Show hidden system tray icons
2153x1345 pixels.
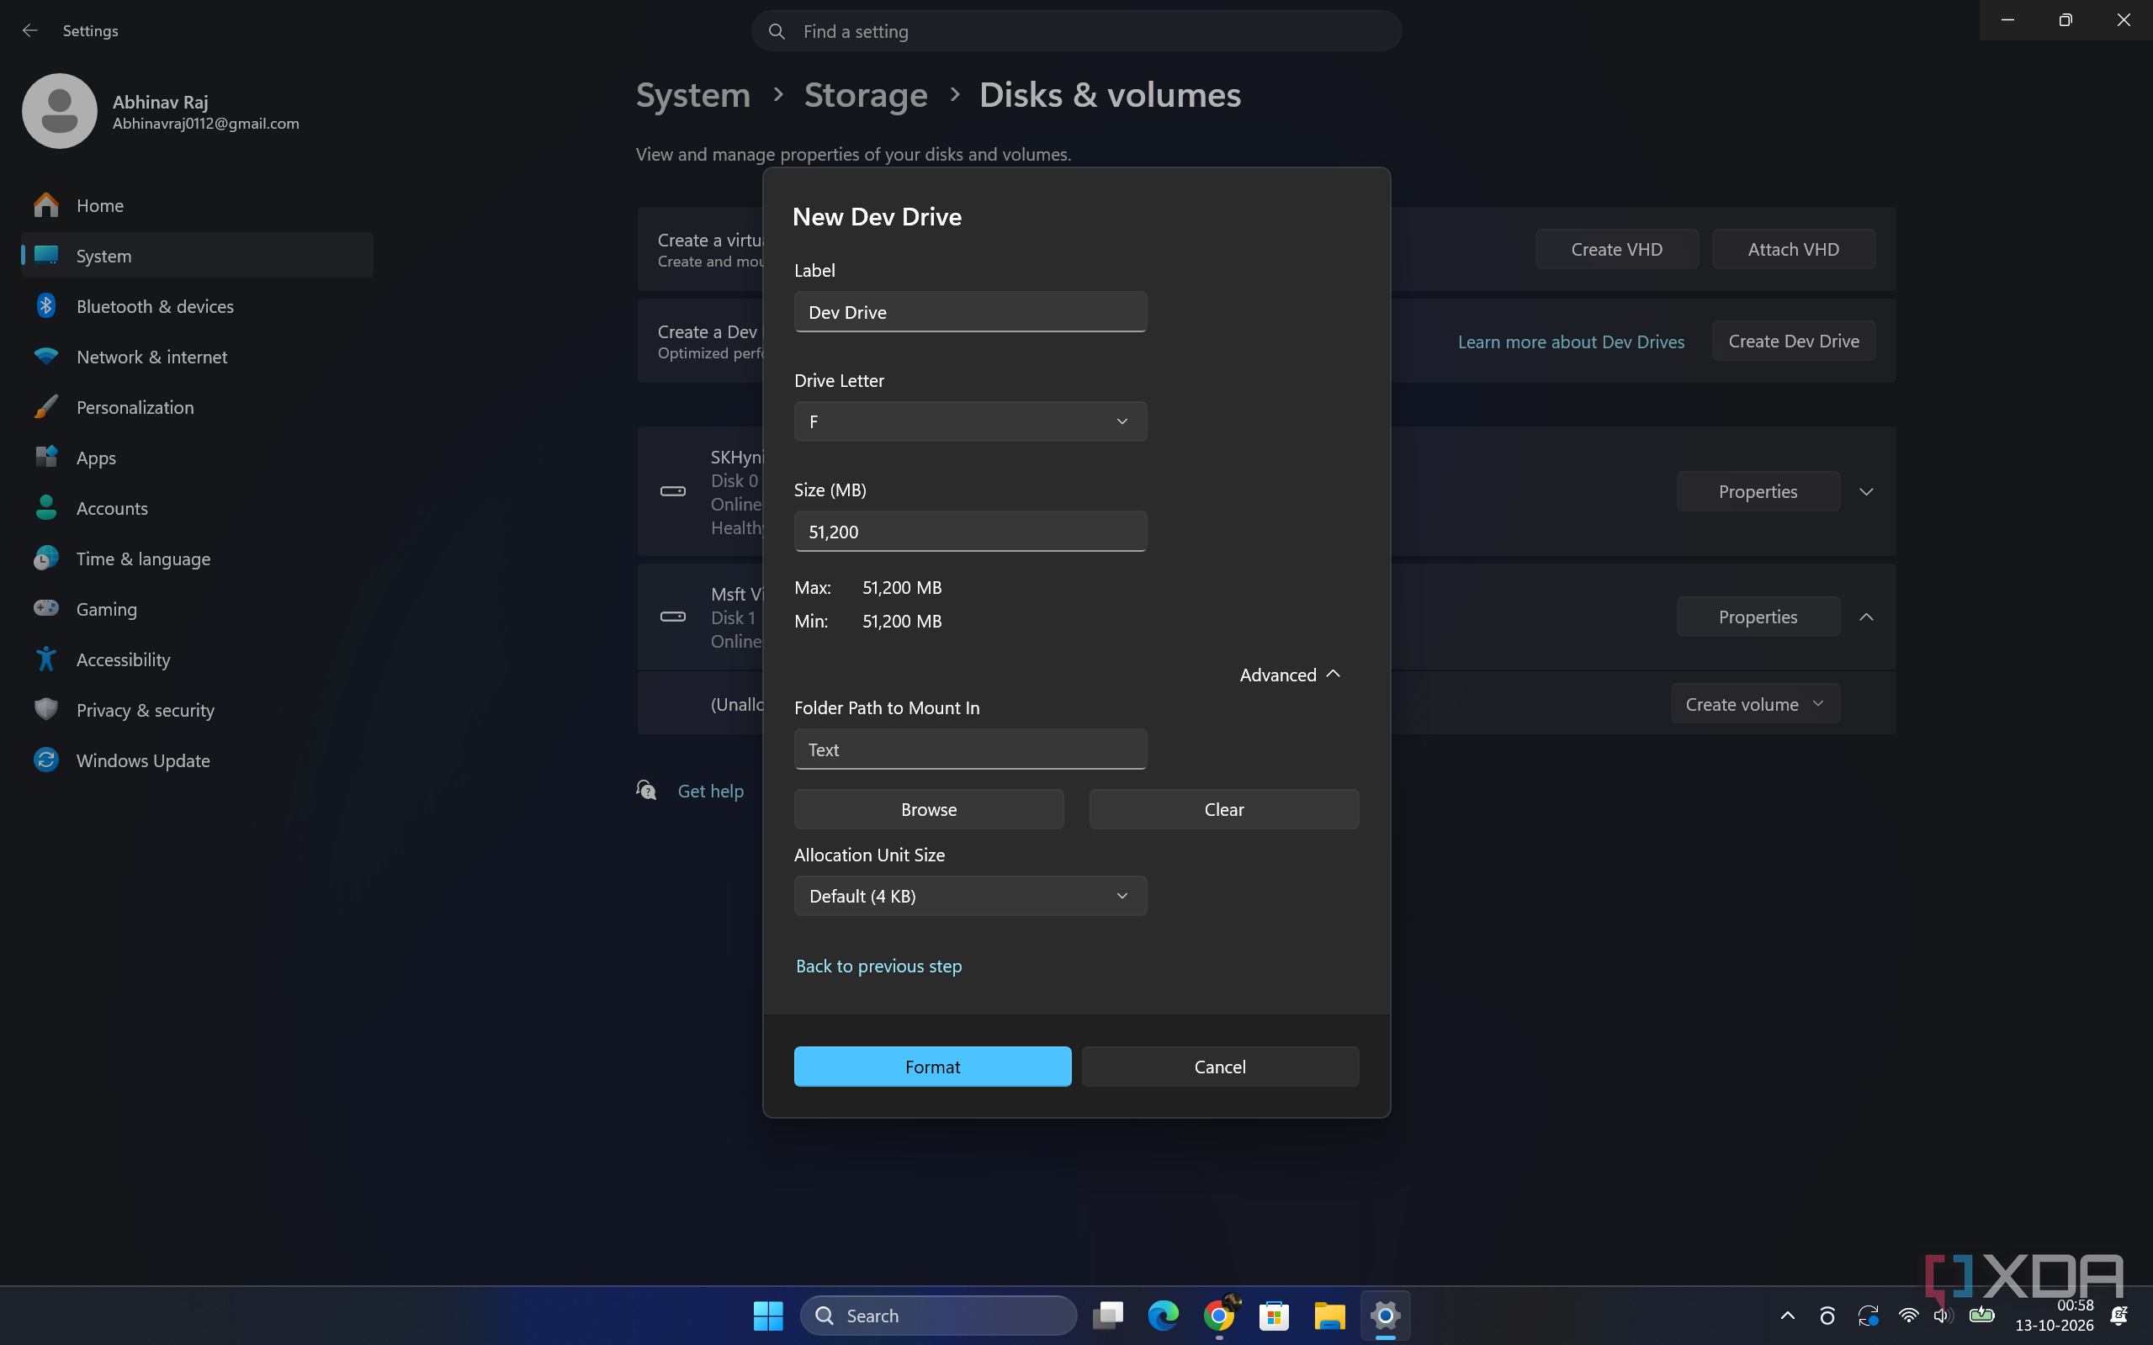[1787, 1316]
